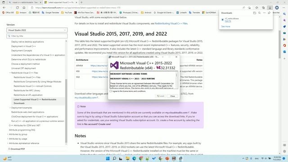Open 'ClickOnce deployment for Visual C++' article
The image size is (288, 162).
35,117
